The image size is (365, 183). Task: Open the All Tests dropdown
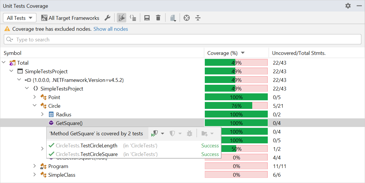click(x=20, y=18)
